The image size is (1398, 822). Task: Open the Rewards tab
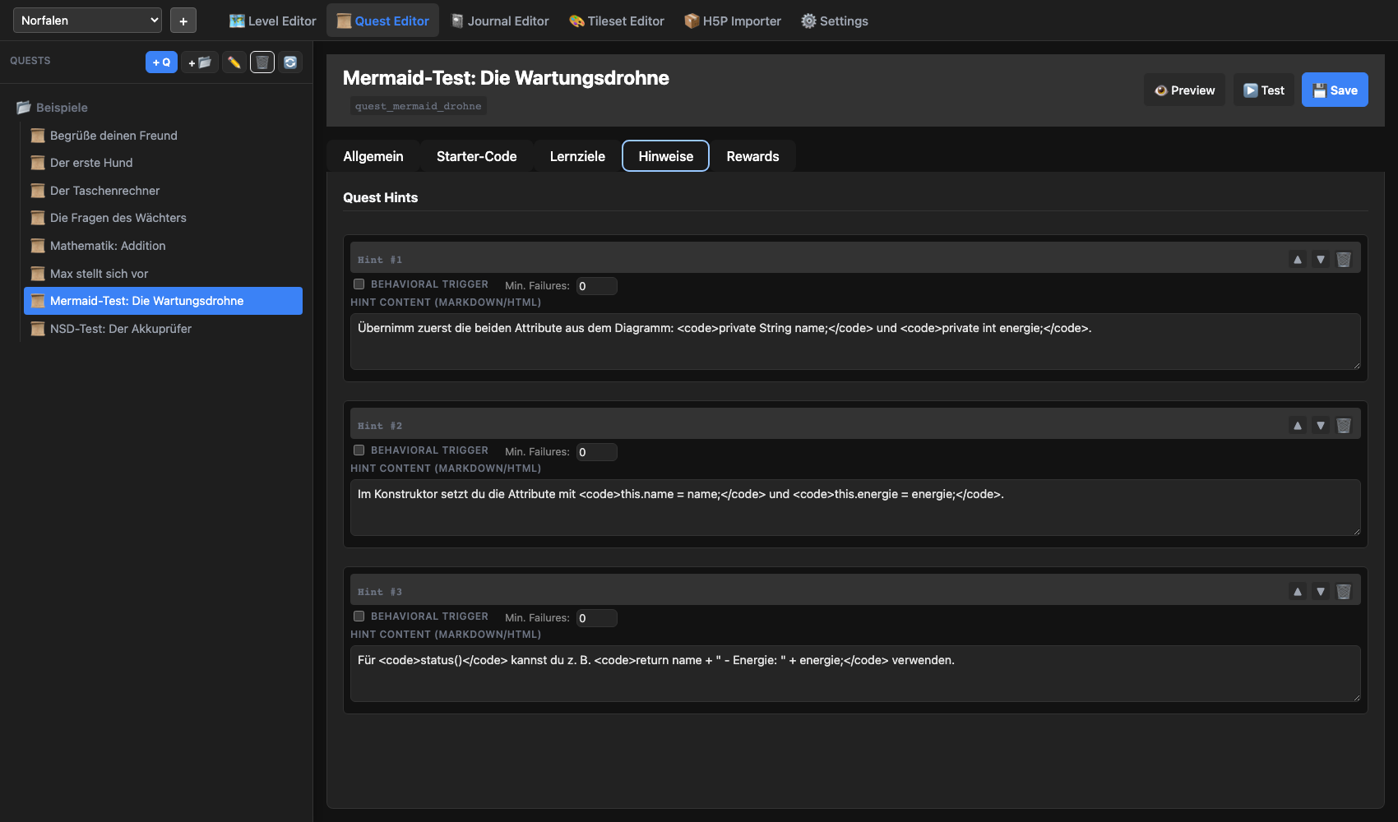pyautogui.click(x=752, y=155)
